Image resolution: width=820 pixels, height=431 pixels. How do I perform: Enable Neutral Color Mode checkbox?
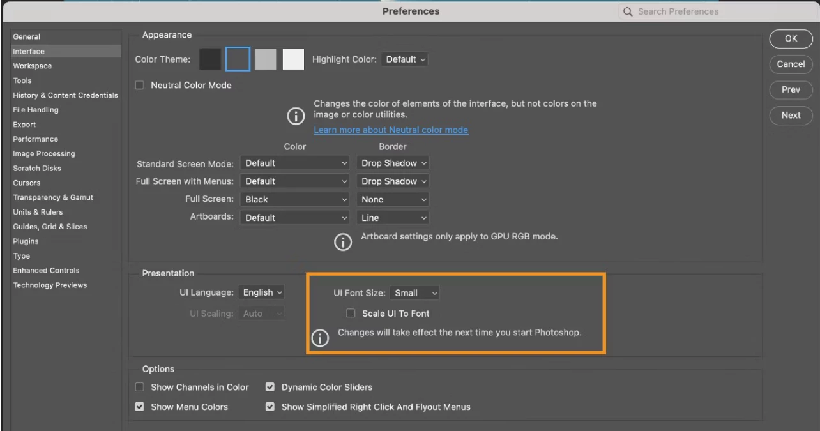pyautogui.click(x=140, y=85)
